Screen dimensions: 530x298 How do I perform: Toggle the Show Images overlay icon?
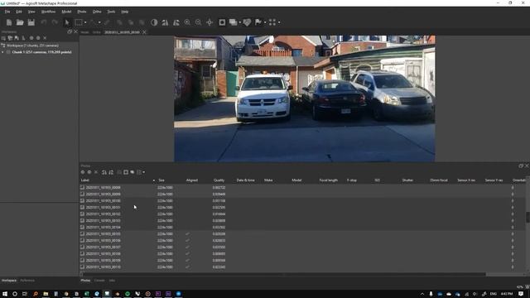tap(233, 22)
